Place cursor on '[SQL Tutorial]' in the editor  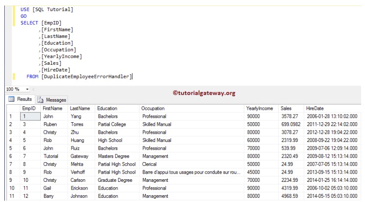click(x=53, y=9)
